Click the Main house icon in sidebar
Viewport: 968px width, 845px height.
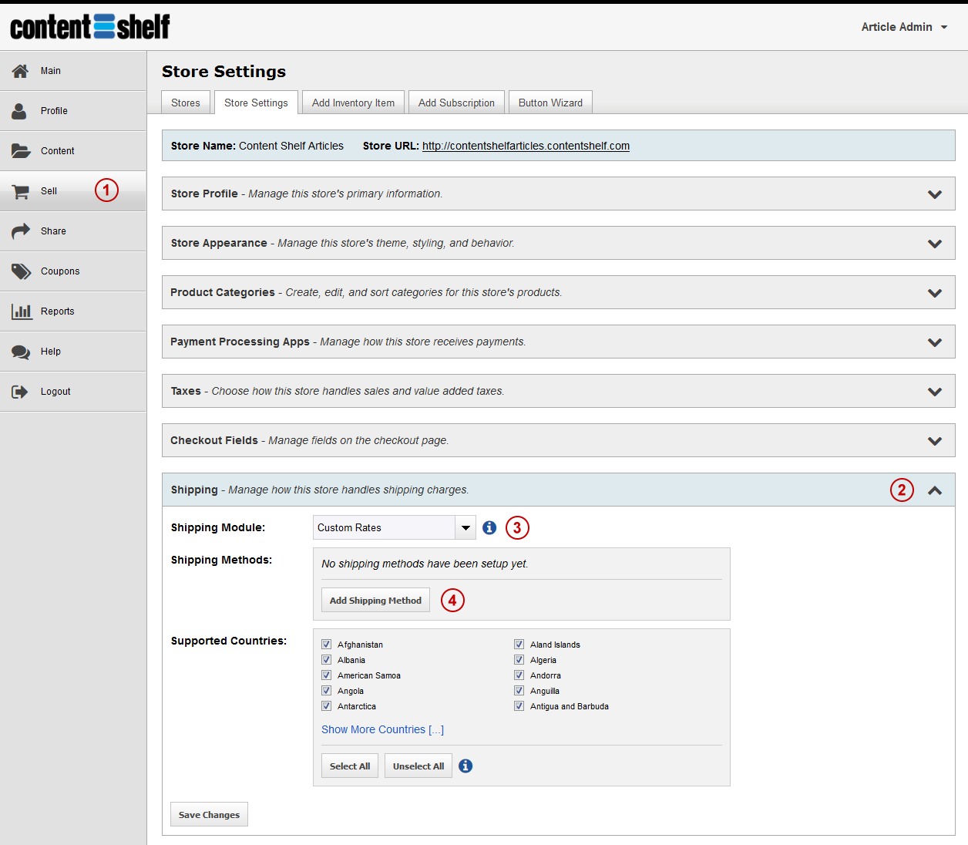coord(21,71)
